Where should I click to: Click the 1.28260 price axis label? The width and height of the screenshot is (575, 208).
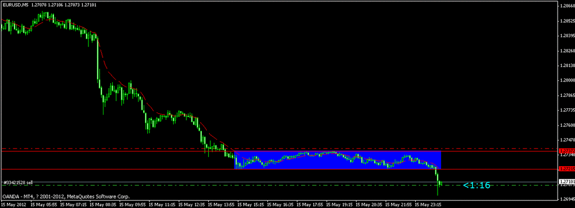coord(568,51)
